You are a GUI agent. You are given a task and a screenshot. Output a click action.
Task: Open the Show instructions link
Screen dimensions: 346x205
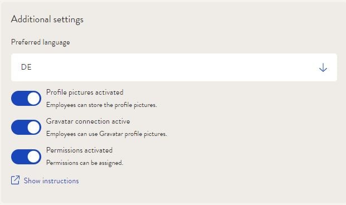[x=51, y=180]
